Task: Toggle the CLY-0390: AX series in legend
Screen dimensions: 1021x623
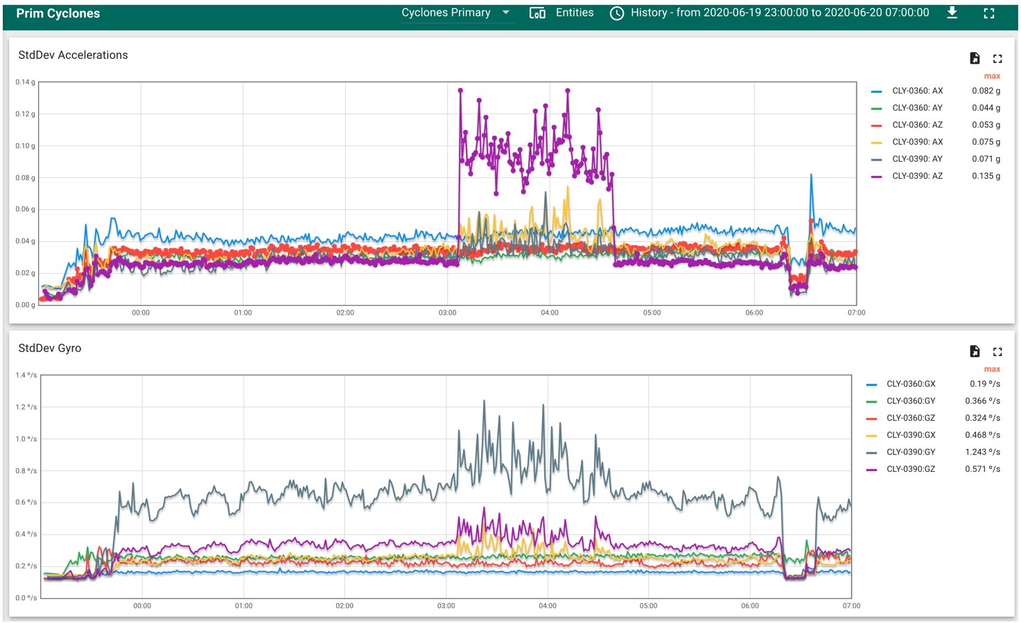Action: (917, 142)
